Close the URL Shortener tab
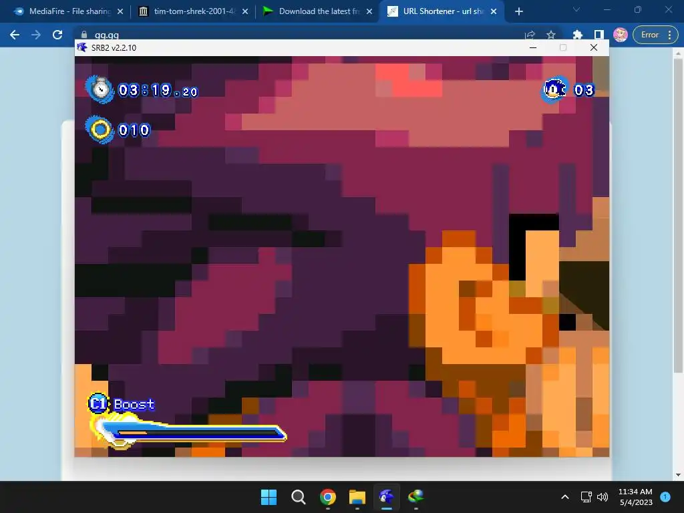 tap(494, 11)
